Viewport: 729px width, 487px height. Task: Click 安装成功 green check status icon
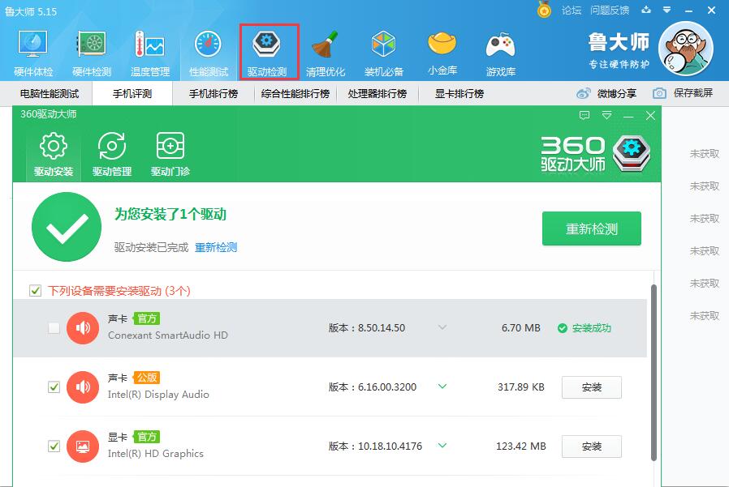(562, 328)
